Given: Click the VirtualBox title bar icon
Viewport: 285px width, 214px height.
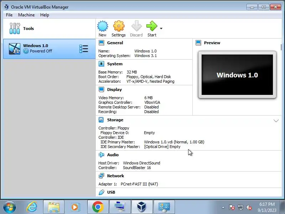Looking at the screenshot, I should point(6,7).
